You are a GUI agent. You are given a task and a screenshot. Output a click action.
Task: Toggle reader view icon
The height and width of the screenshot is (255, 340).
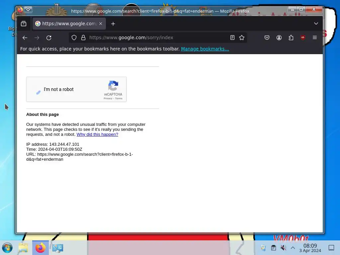(x=232, y=38)
